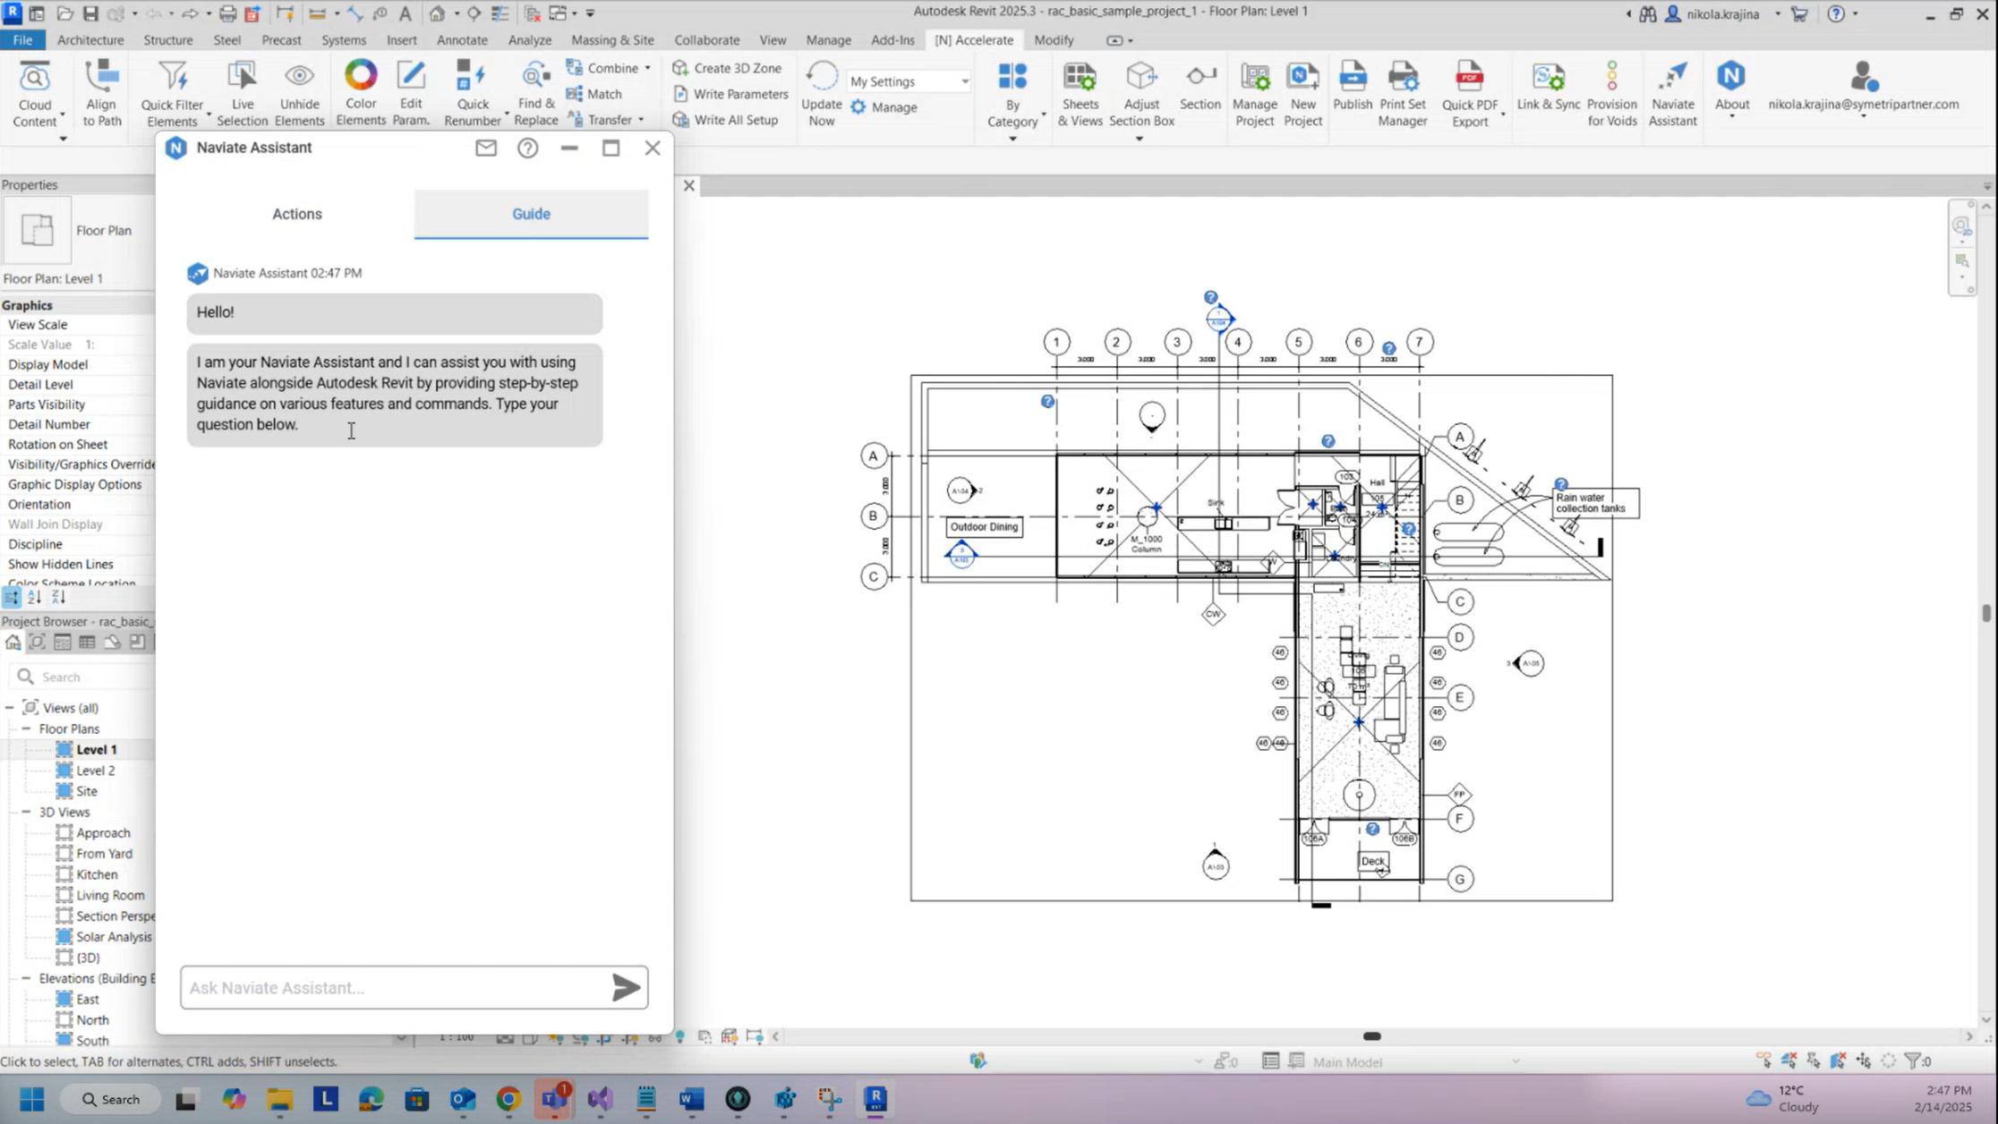Open the Annotate ribbon tab
The image size is (1998, 1124).
462,40
